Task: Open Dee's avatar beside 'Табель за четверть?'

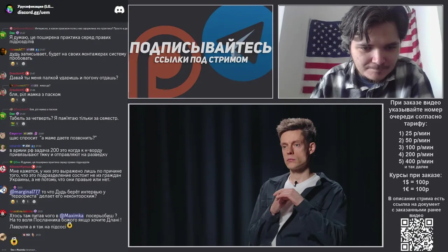Action: coord(3,116)
